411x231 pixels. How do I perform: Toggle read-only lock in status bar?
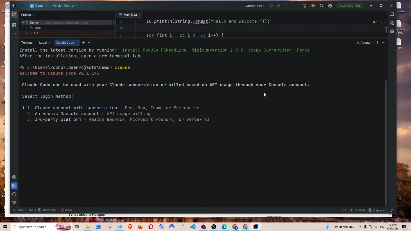click(x=391, y=210)
